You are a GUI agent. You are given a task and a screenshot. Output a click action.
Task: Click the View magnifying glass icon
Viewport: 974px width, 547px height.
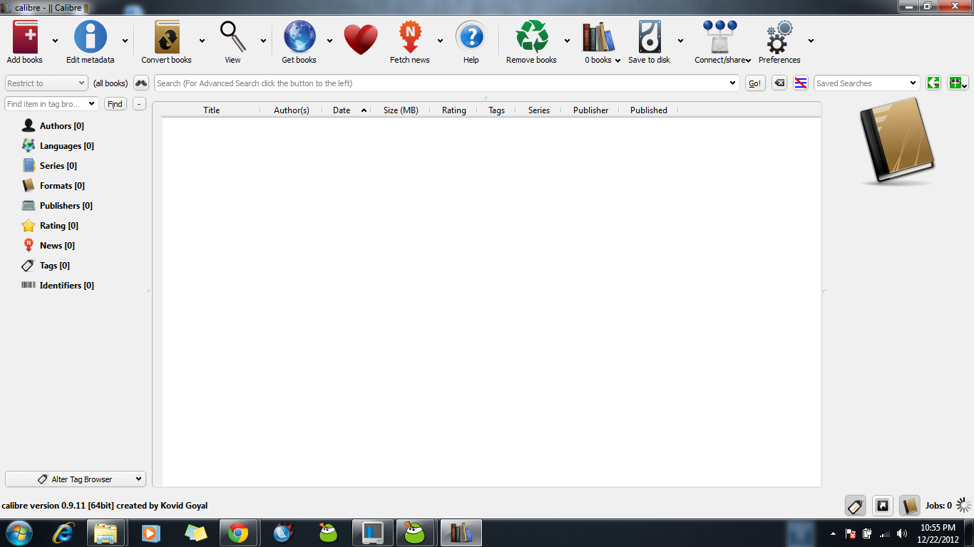click(232, 37)
